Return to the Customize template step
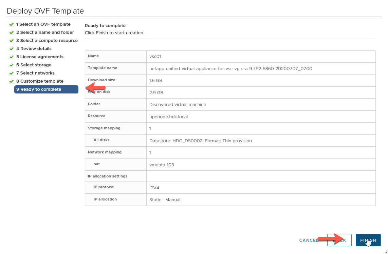388x254 pixels. pos(40,81)
